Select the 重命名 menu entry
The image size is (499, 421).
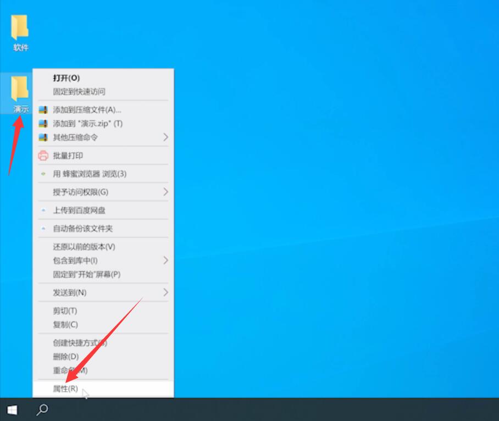[x=103, y=370]
